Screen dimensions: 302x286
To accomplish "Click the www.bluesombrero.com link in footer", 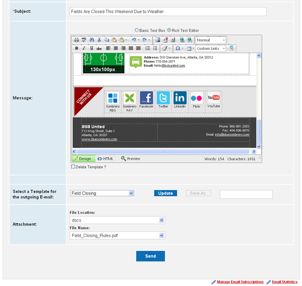I will [99, 139].
